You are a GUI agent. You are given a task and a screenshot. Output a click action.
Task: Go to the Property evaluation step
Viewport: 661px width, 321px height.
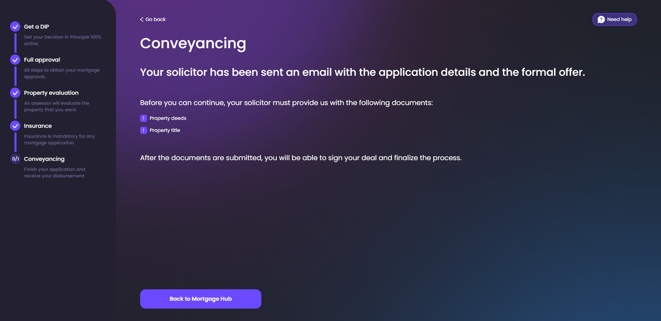51,93
